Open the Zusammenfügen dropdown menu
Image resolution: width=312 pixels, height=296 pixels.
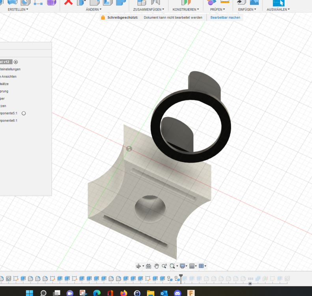point(148,9)
